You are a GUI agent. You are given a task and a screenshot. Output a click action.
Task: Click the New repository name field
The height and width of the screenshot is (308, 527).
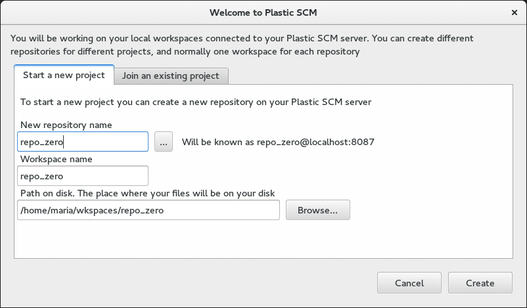click(83, 142)
